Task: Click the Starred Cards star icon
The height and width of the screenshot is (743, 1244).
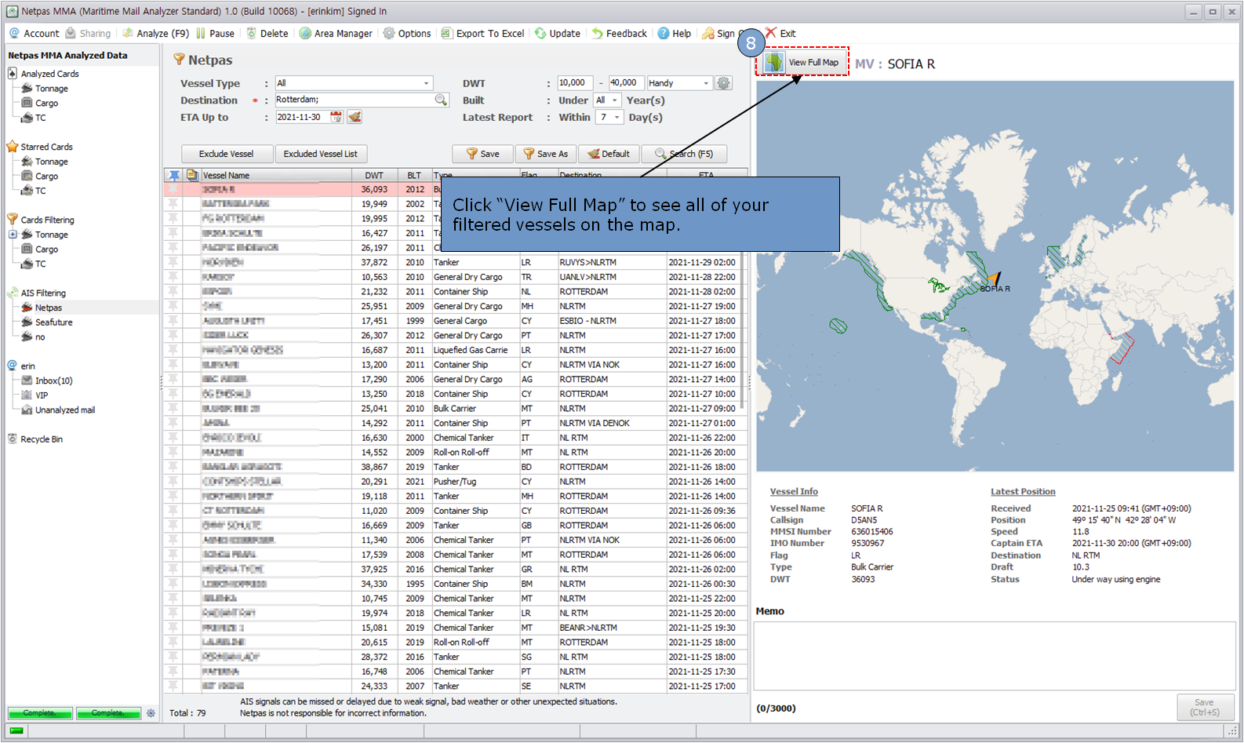Action: click(x=13, y=147)
